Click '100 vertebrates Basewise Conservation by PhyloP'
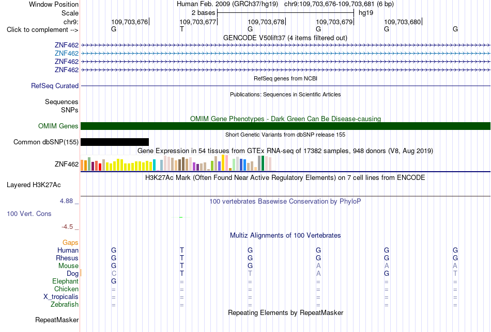Screen dimensions: 491x332 tap(285, 202)
